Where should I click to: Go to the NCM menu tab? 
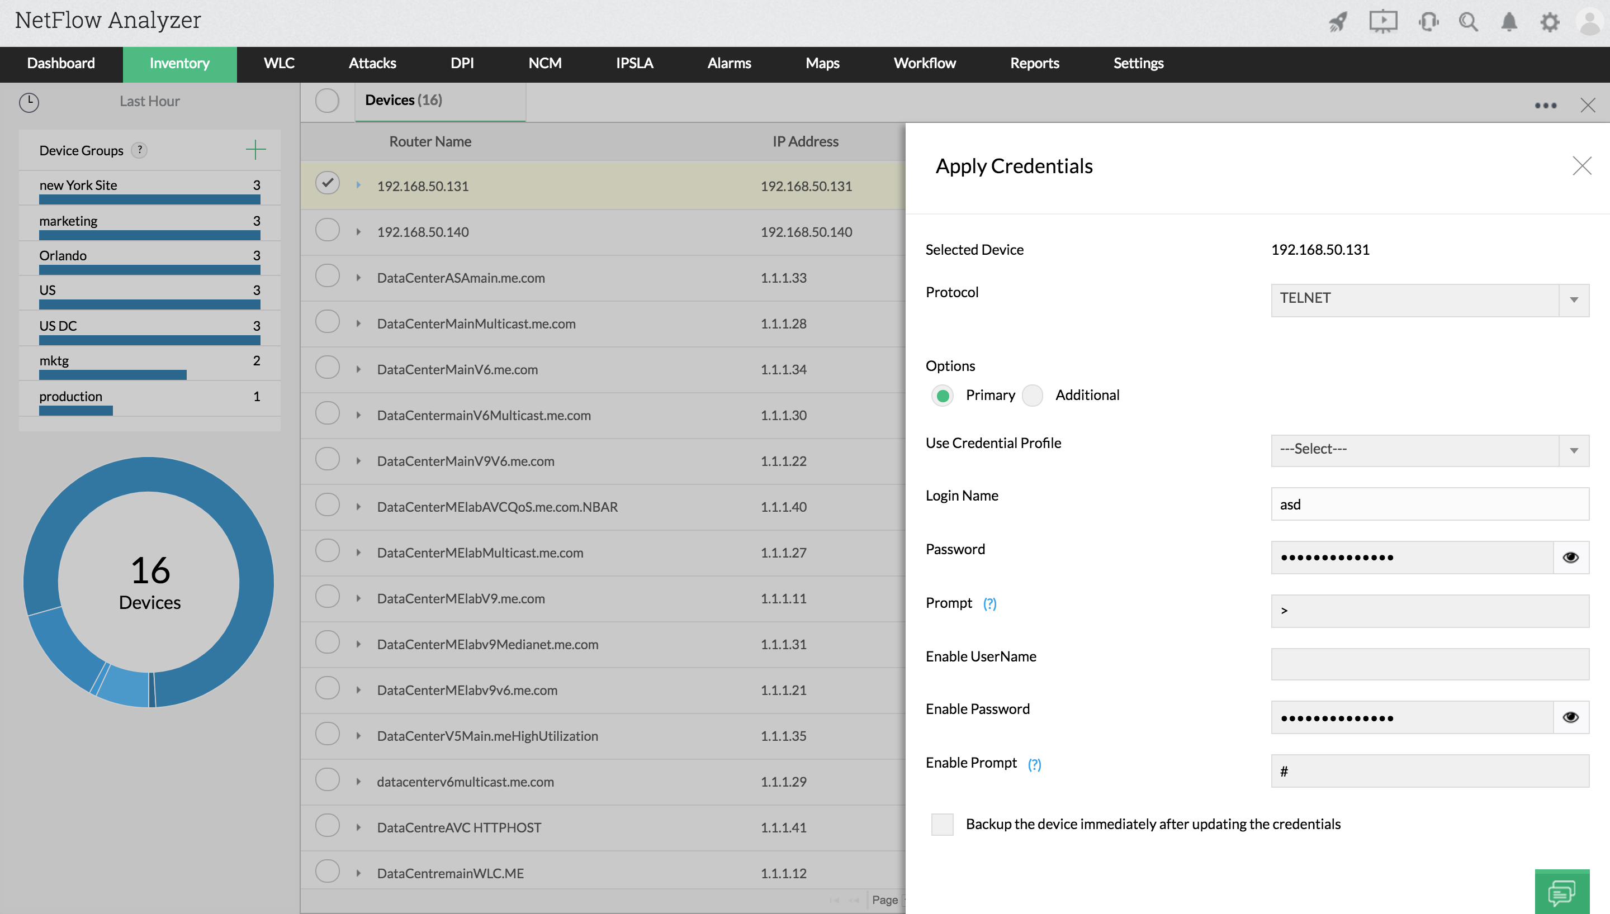coord(544,63)
